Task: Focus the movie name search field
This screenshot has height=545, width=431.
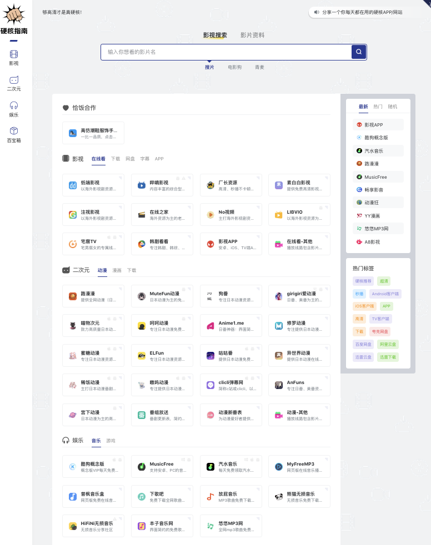Action: (226, 52)
